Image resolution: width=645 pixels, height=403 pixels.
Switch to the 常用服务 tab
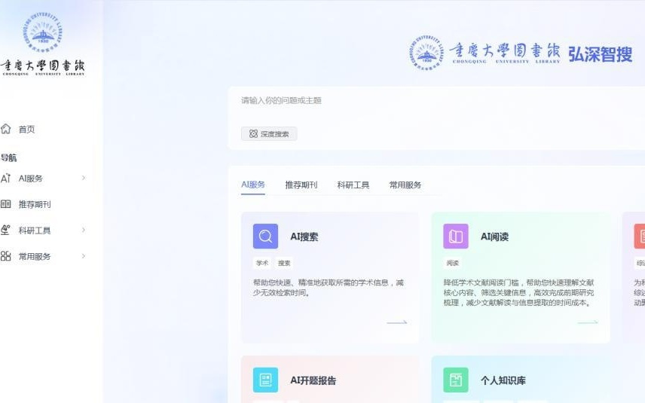[x=405, y=185]
